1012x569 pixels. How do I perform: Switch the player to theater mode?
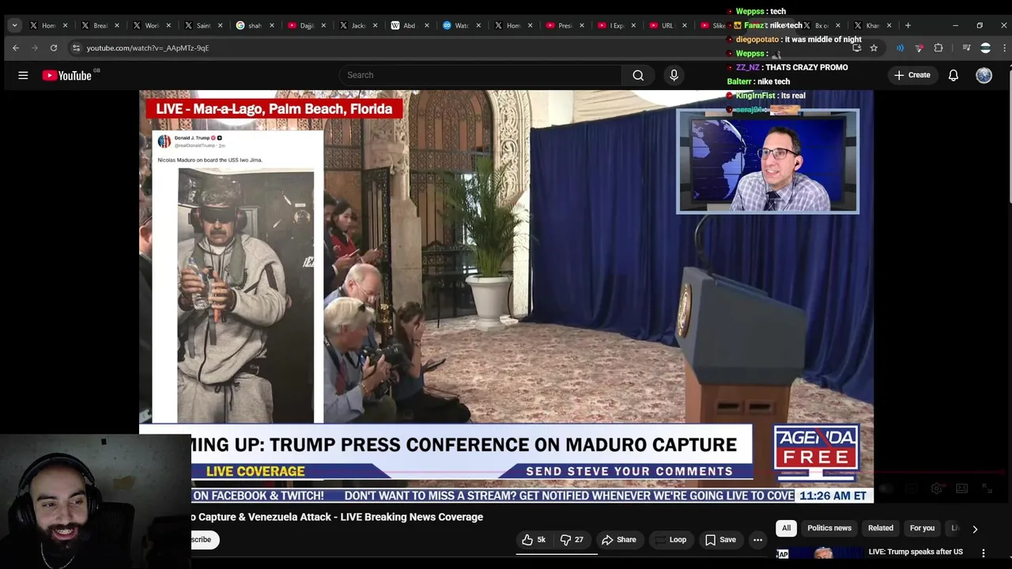coord(961,488)
